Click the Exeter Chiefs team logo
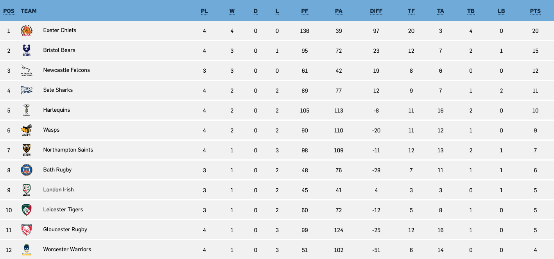Image resolution: width=554 pixels, height=259 pixels. pos(27,30)
